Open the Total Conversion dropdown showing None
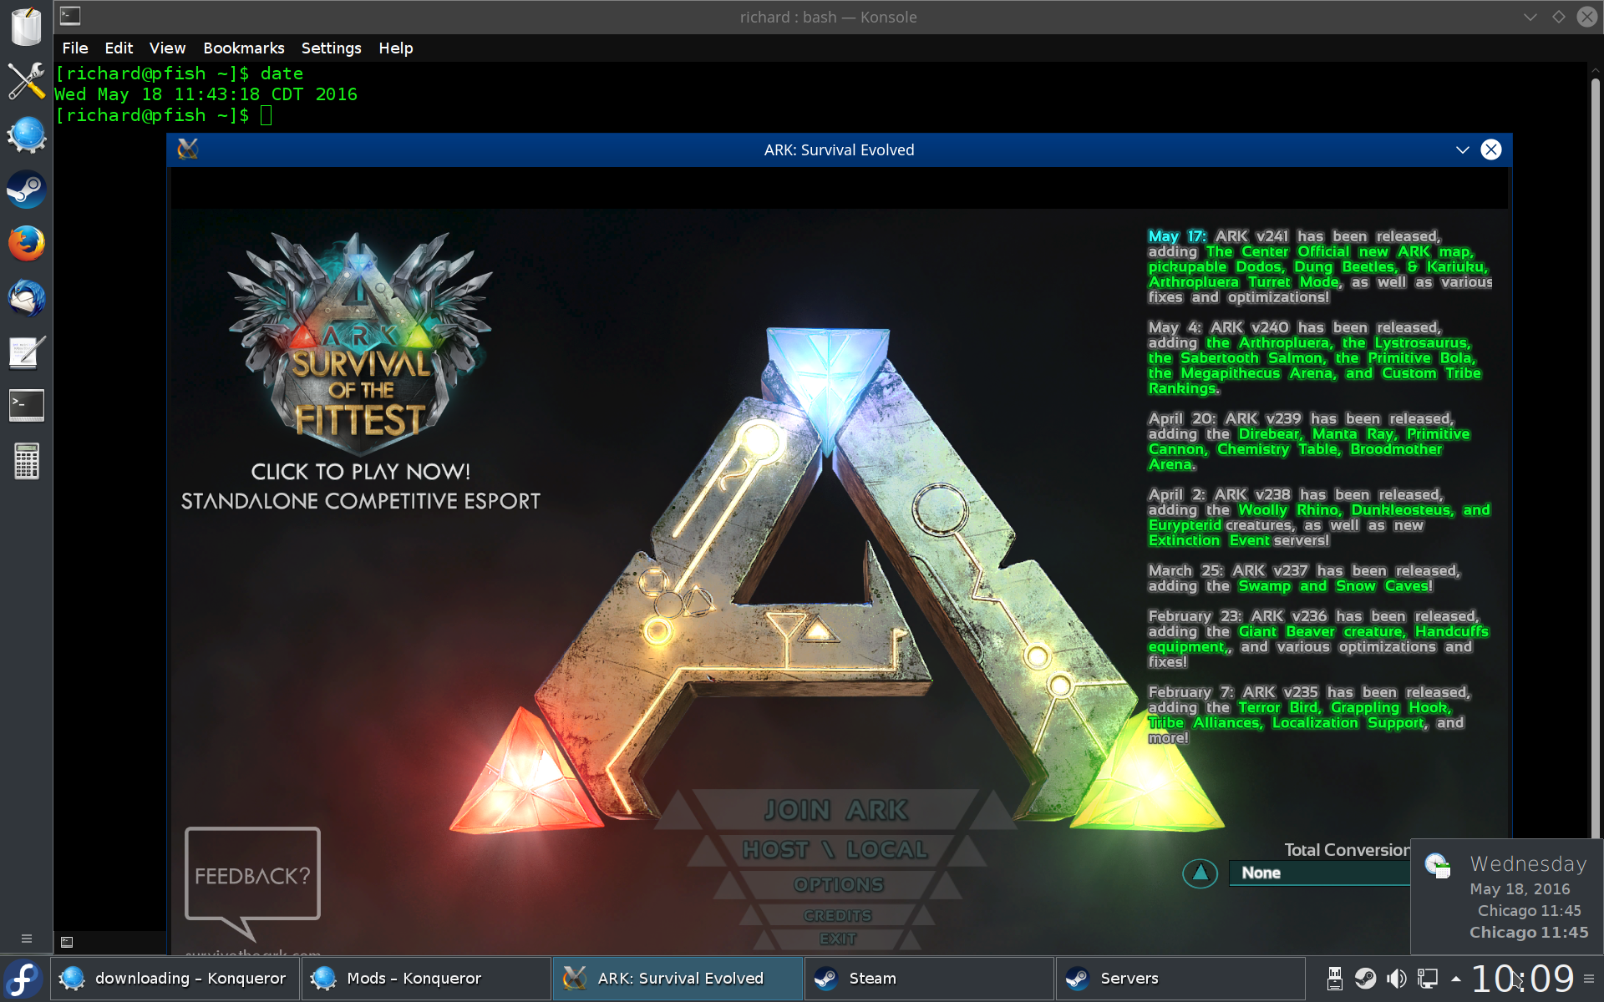 1319,873
